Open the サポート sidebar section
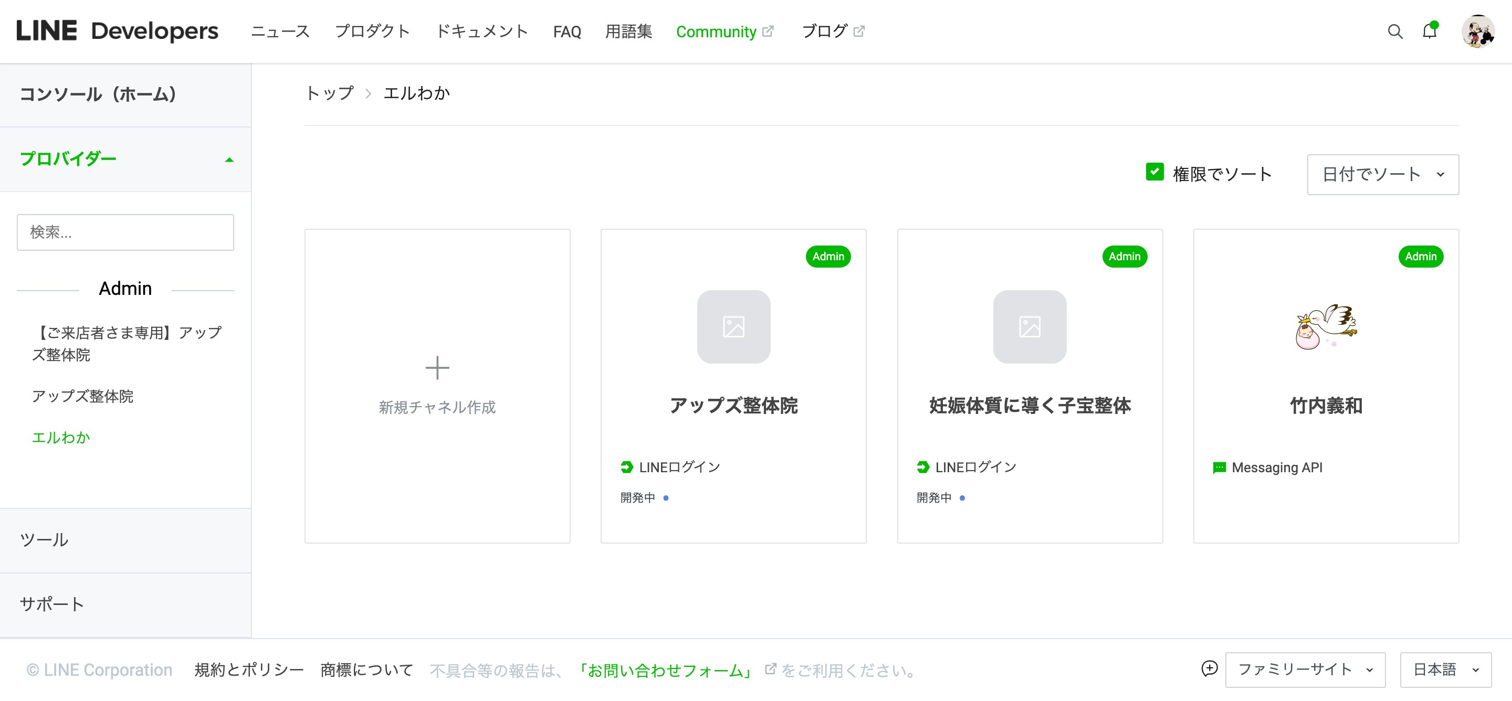This screenshot has width=1512, height=701. [x=51, y=604]
